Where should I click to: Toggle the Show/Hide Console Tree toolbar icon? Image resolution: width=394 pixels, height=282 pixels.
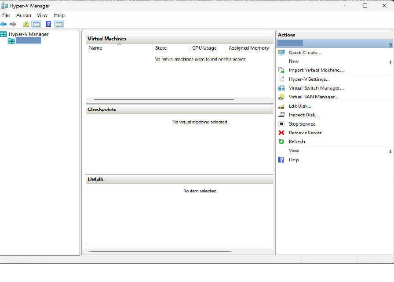[36, 24]
